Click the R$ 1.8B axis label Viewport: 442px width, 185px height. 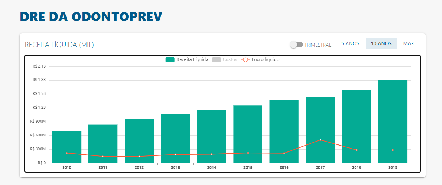pyautogui.click(x=39, y=80)
